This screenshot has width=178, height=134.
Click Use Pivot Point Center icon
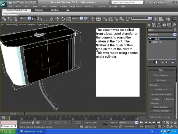click(86, 19)
